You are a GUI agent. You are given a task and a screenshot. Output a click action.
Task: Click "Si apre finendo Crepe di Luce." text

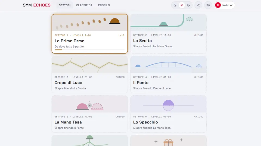click(152, 88)
